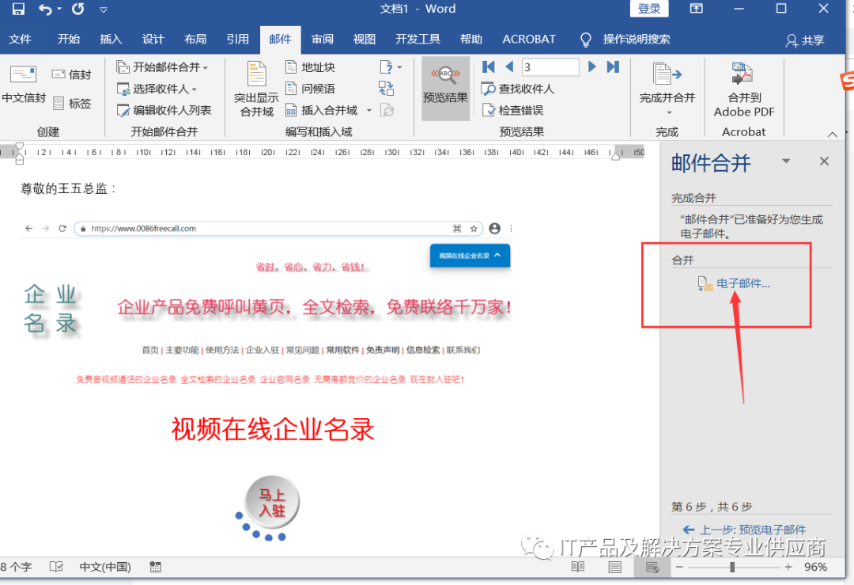Open the 文件 menu

[x=20, y=40]
